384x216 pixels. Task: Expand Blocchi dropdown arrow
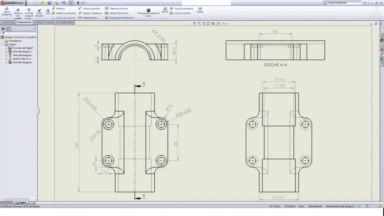point(165,18)
